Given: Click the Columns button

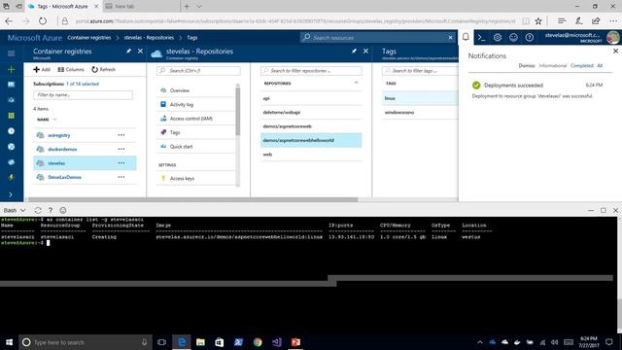Looking at the screenshot, I should pyautogui.click(x=71, y=69).
